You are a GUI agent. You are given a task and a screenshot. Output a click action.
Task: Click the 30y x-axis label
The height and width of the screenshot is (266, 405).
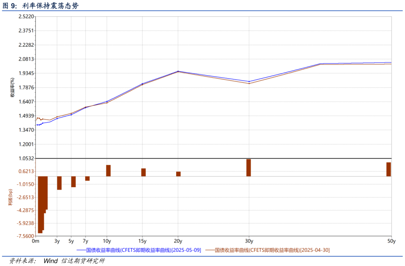tap(249, 241)
